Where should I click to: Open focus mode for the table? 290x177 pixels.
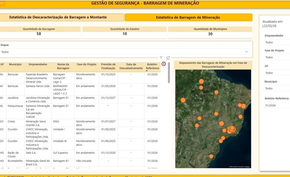pyautogui.click(x=168, y=58)
